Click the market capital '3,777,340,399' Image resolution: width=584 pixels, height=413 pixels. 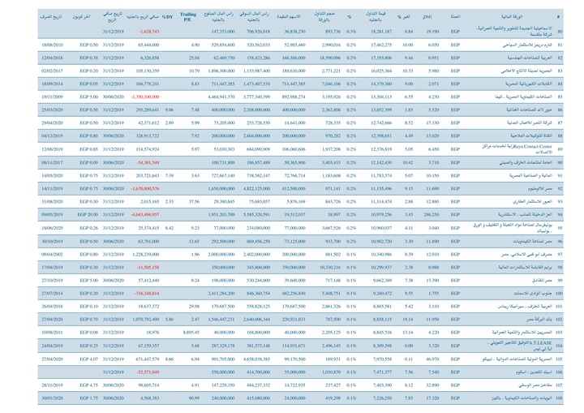(x=256, y=97)
